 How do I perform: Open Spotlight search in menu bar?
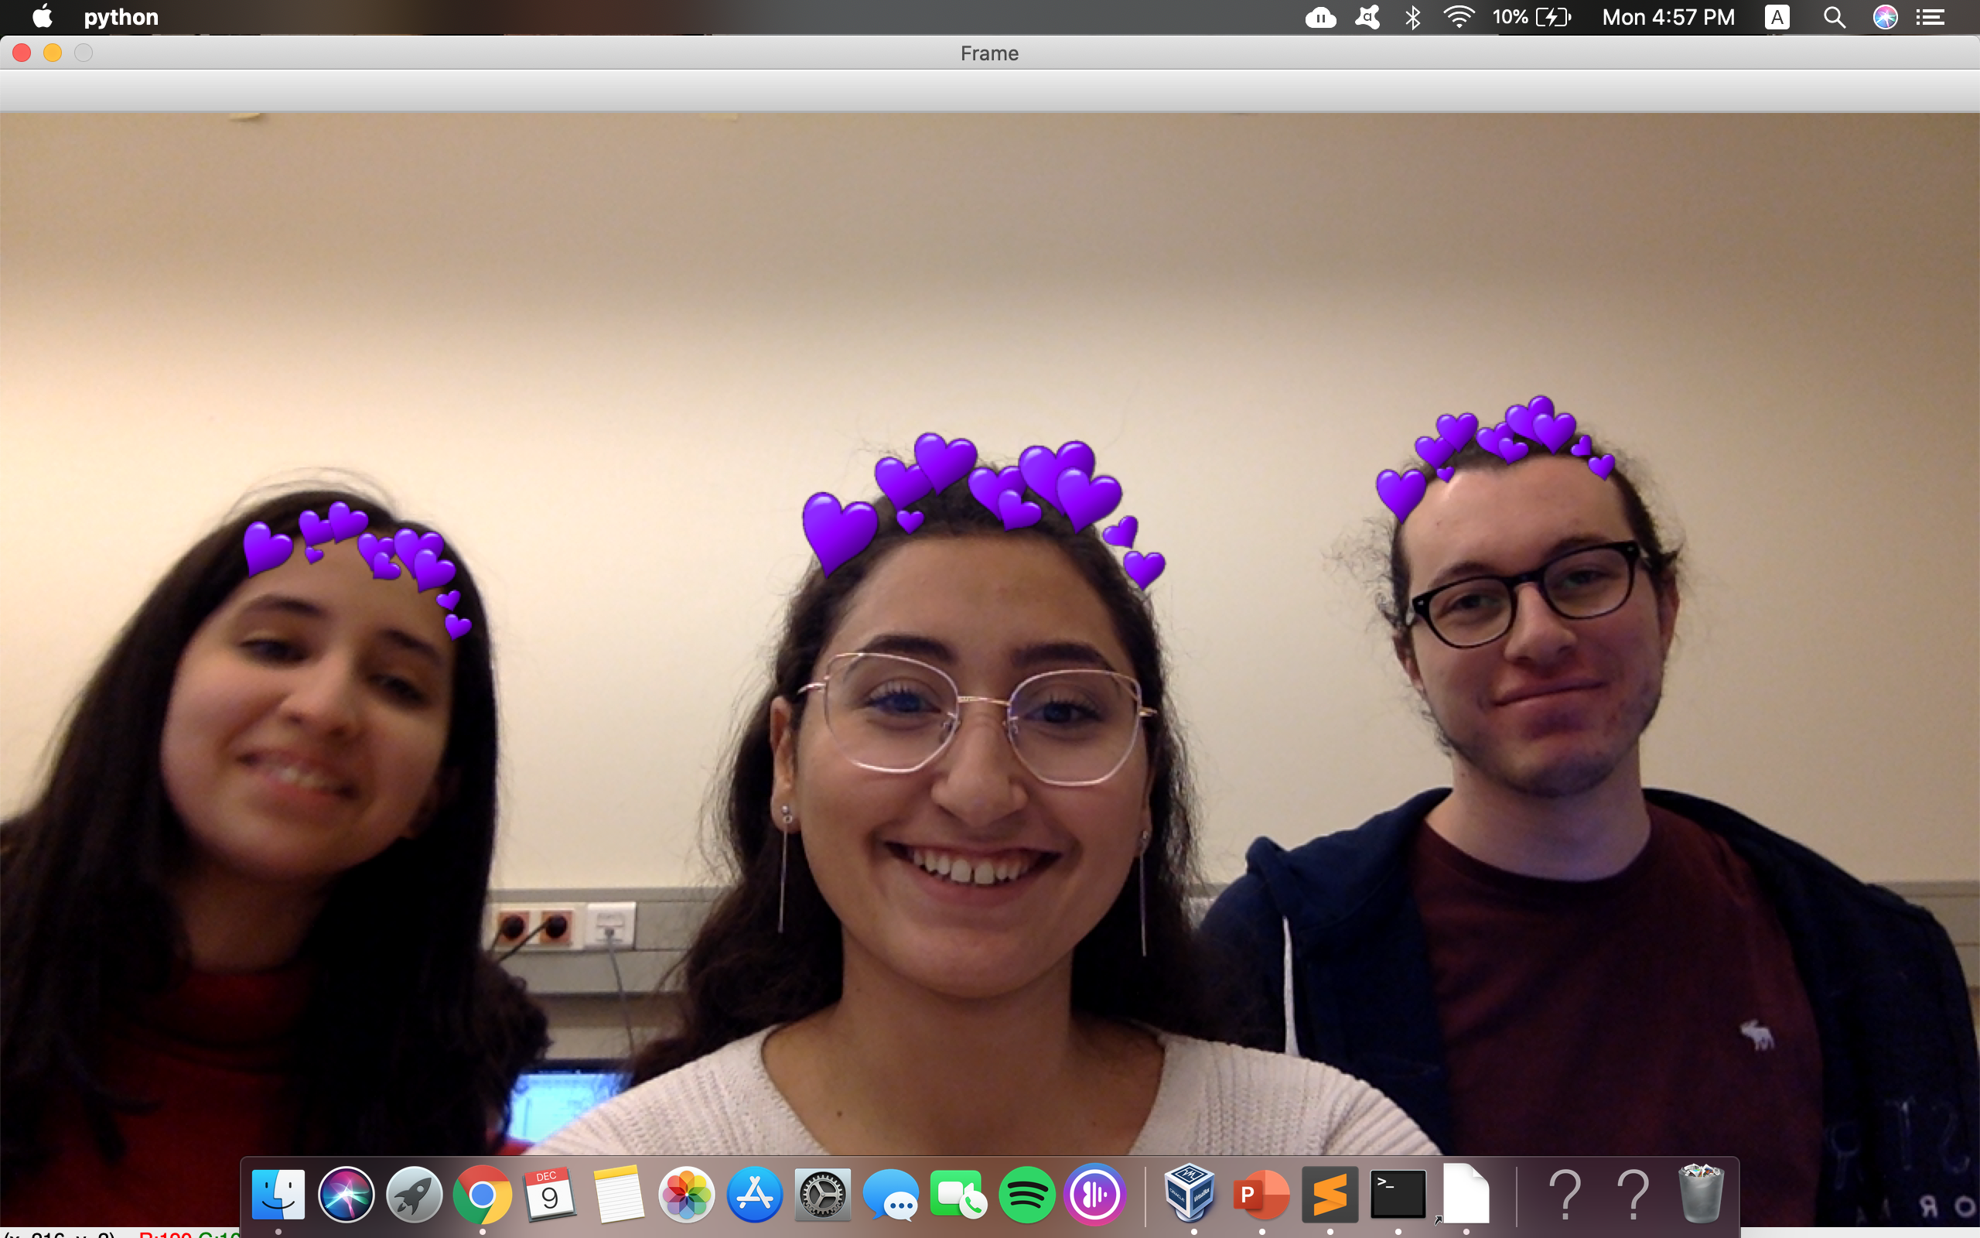click(x=1834, y=17)
